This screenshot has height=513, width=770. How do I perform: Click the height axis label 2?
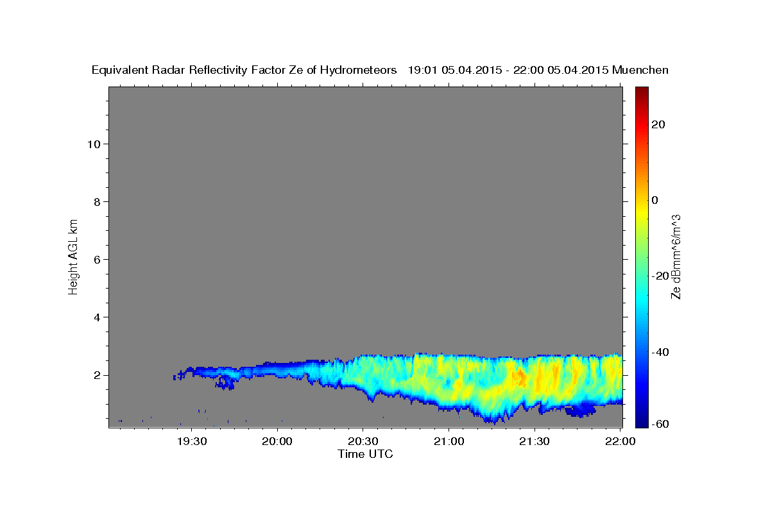tap(96, 375)
